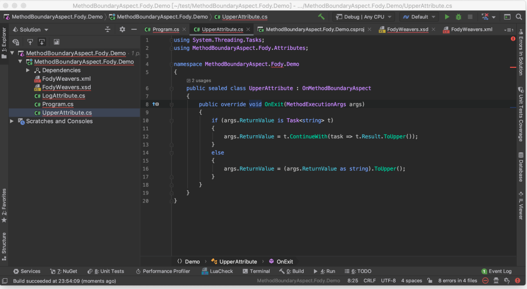Change line separator CRLF in status bar
Viewport: 527px width, 289px height.
[x=370, y=281]
